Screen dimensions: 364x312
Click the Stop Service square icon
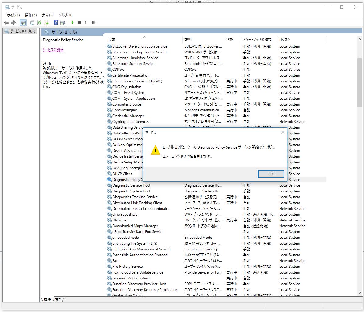click(x=79, y=23)
